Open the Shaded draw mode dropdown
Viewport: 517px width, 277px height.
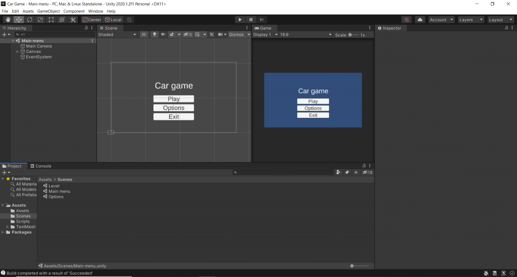(x=117, y=35)
